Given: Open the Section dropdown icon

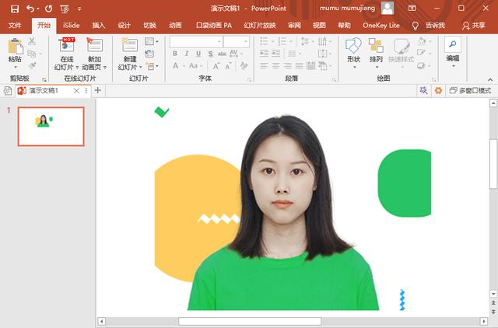Looking at the screenshot, I should [152, 66].
